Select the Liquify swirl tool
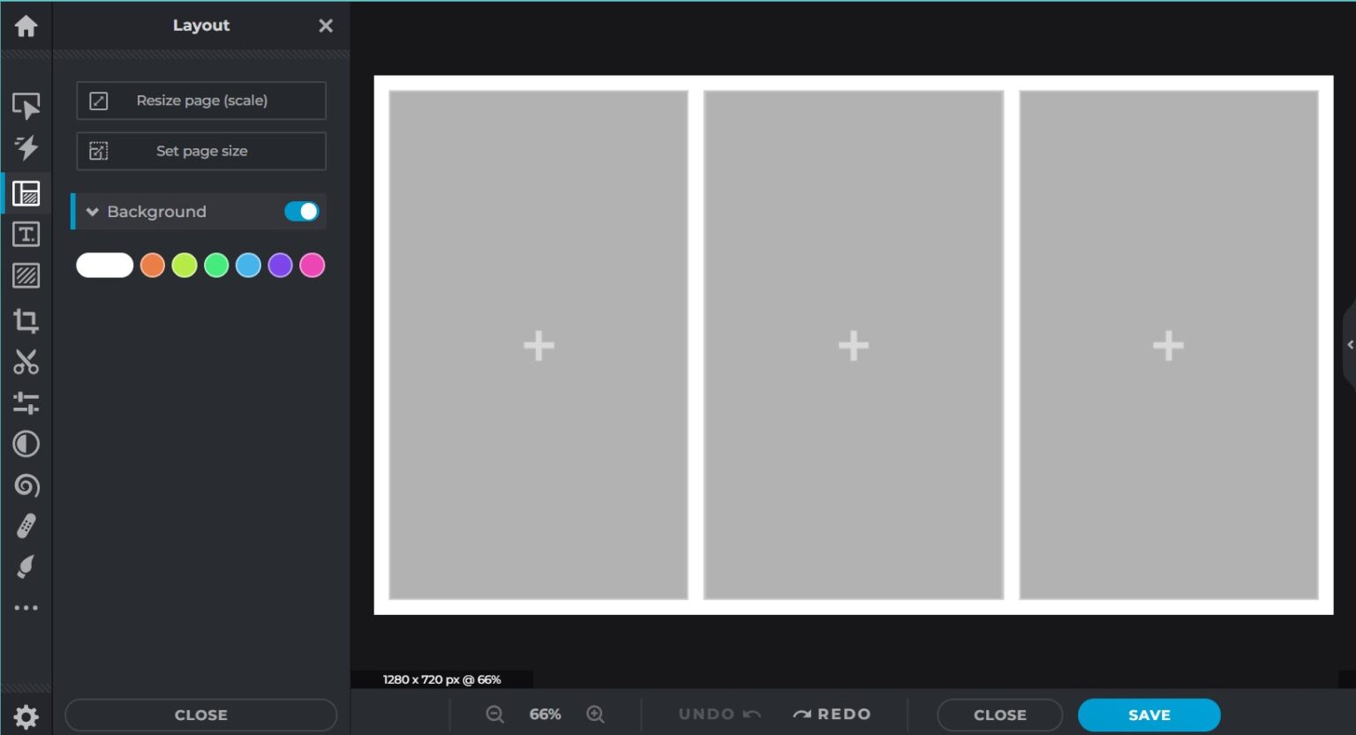 26,485
